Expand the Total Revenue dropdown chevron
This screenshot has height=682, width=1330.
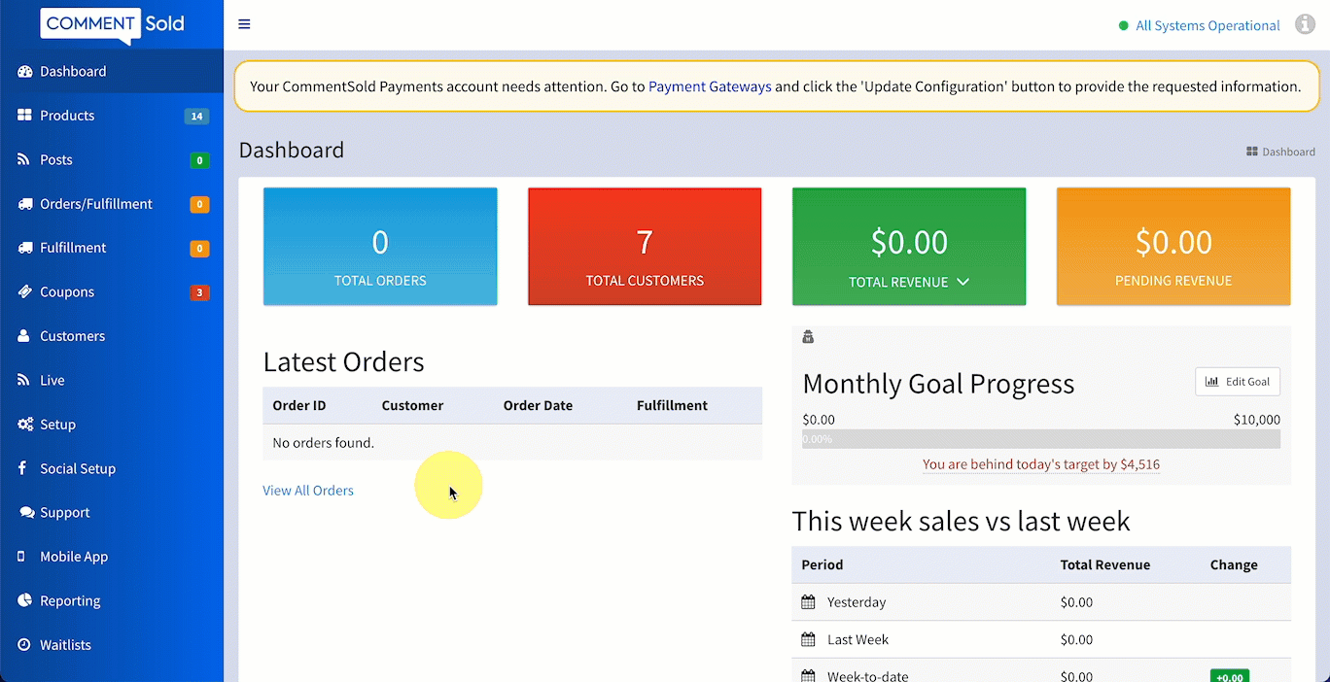[962, 282]
